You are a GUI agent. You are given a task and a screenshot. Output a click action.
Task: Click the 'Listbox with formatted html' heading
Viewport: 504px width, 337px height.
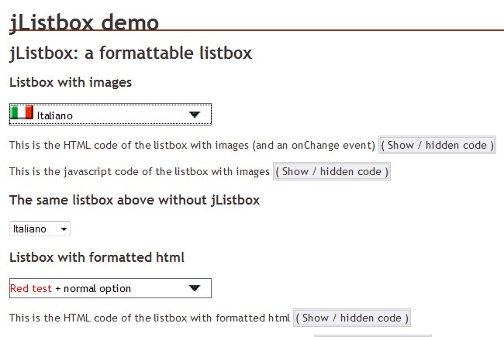[96, 257]
